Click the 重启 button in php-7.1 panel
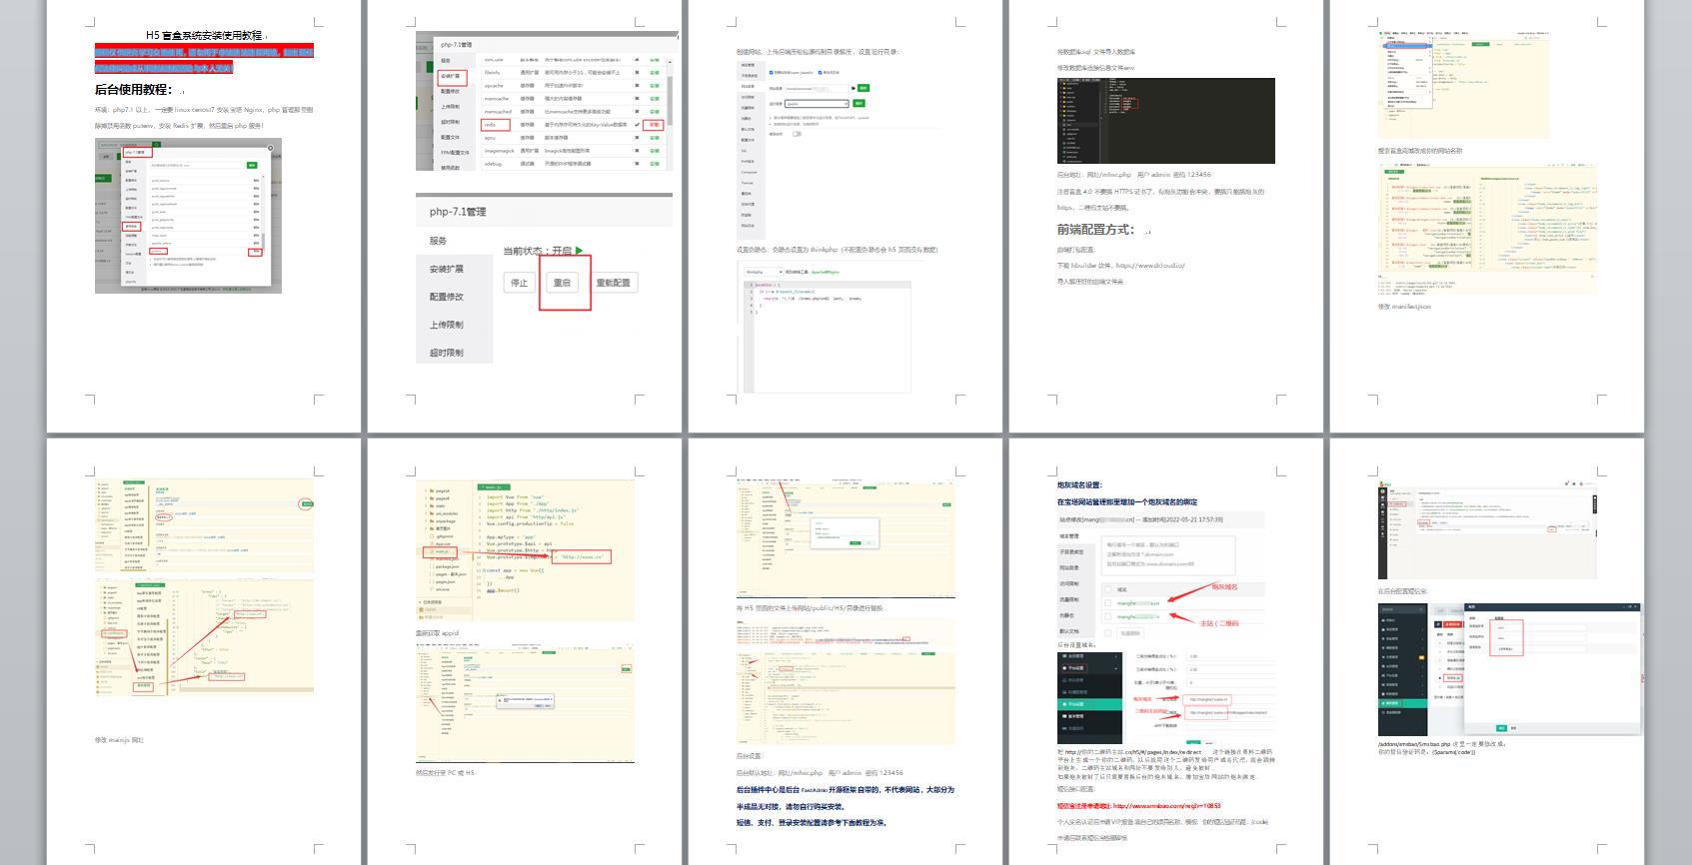This screenshot has width=1692, height=865. pyautogui.click(x=562, y=283)
